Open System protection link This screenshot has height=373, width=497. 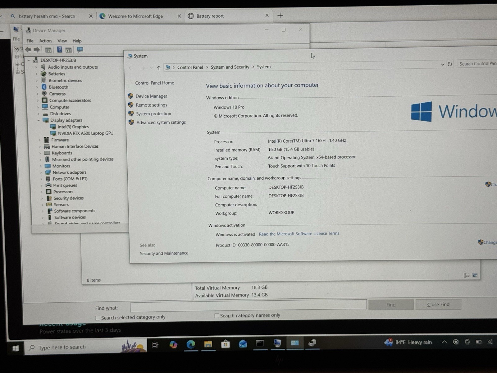pyautogui.click(x=153, y=114)
